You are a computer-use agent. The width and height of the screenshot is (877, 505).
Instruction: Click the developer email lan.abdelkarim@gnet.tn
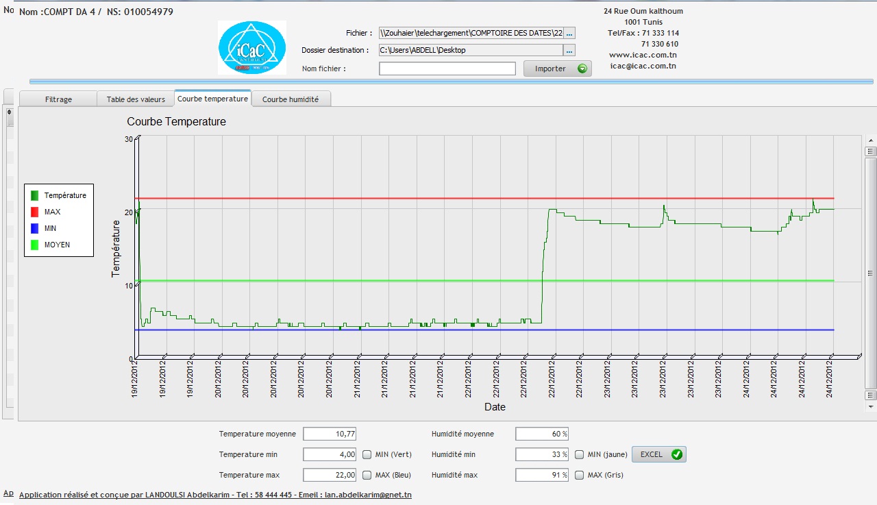click(368, 495)
